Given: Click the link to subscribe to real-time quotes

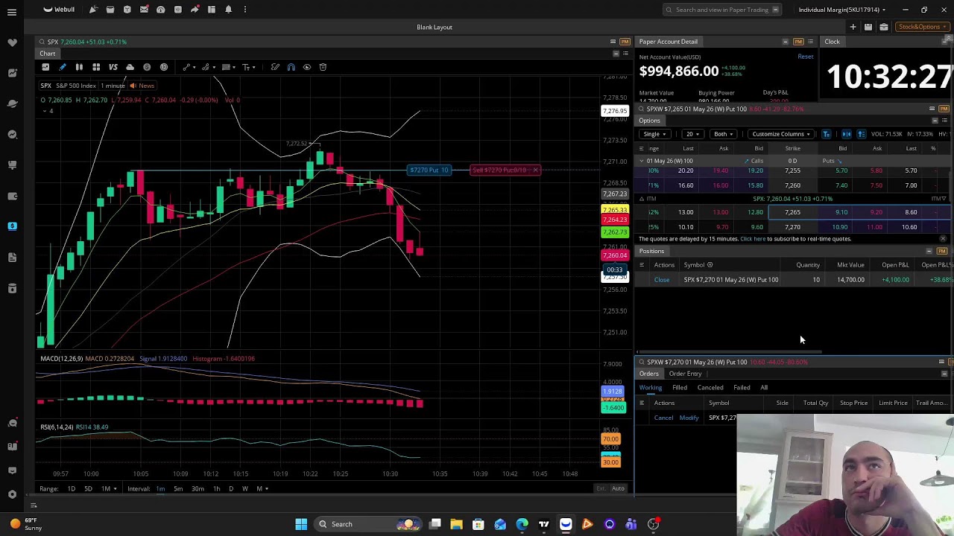Looking at the screenshot, I should click(753, 239).
